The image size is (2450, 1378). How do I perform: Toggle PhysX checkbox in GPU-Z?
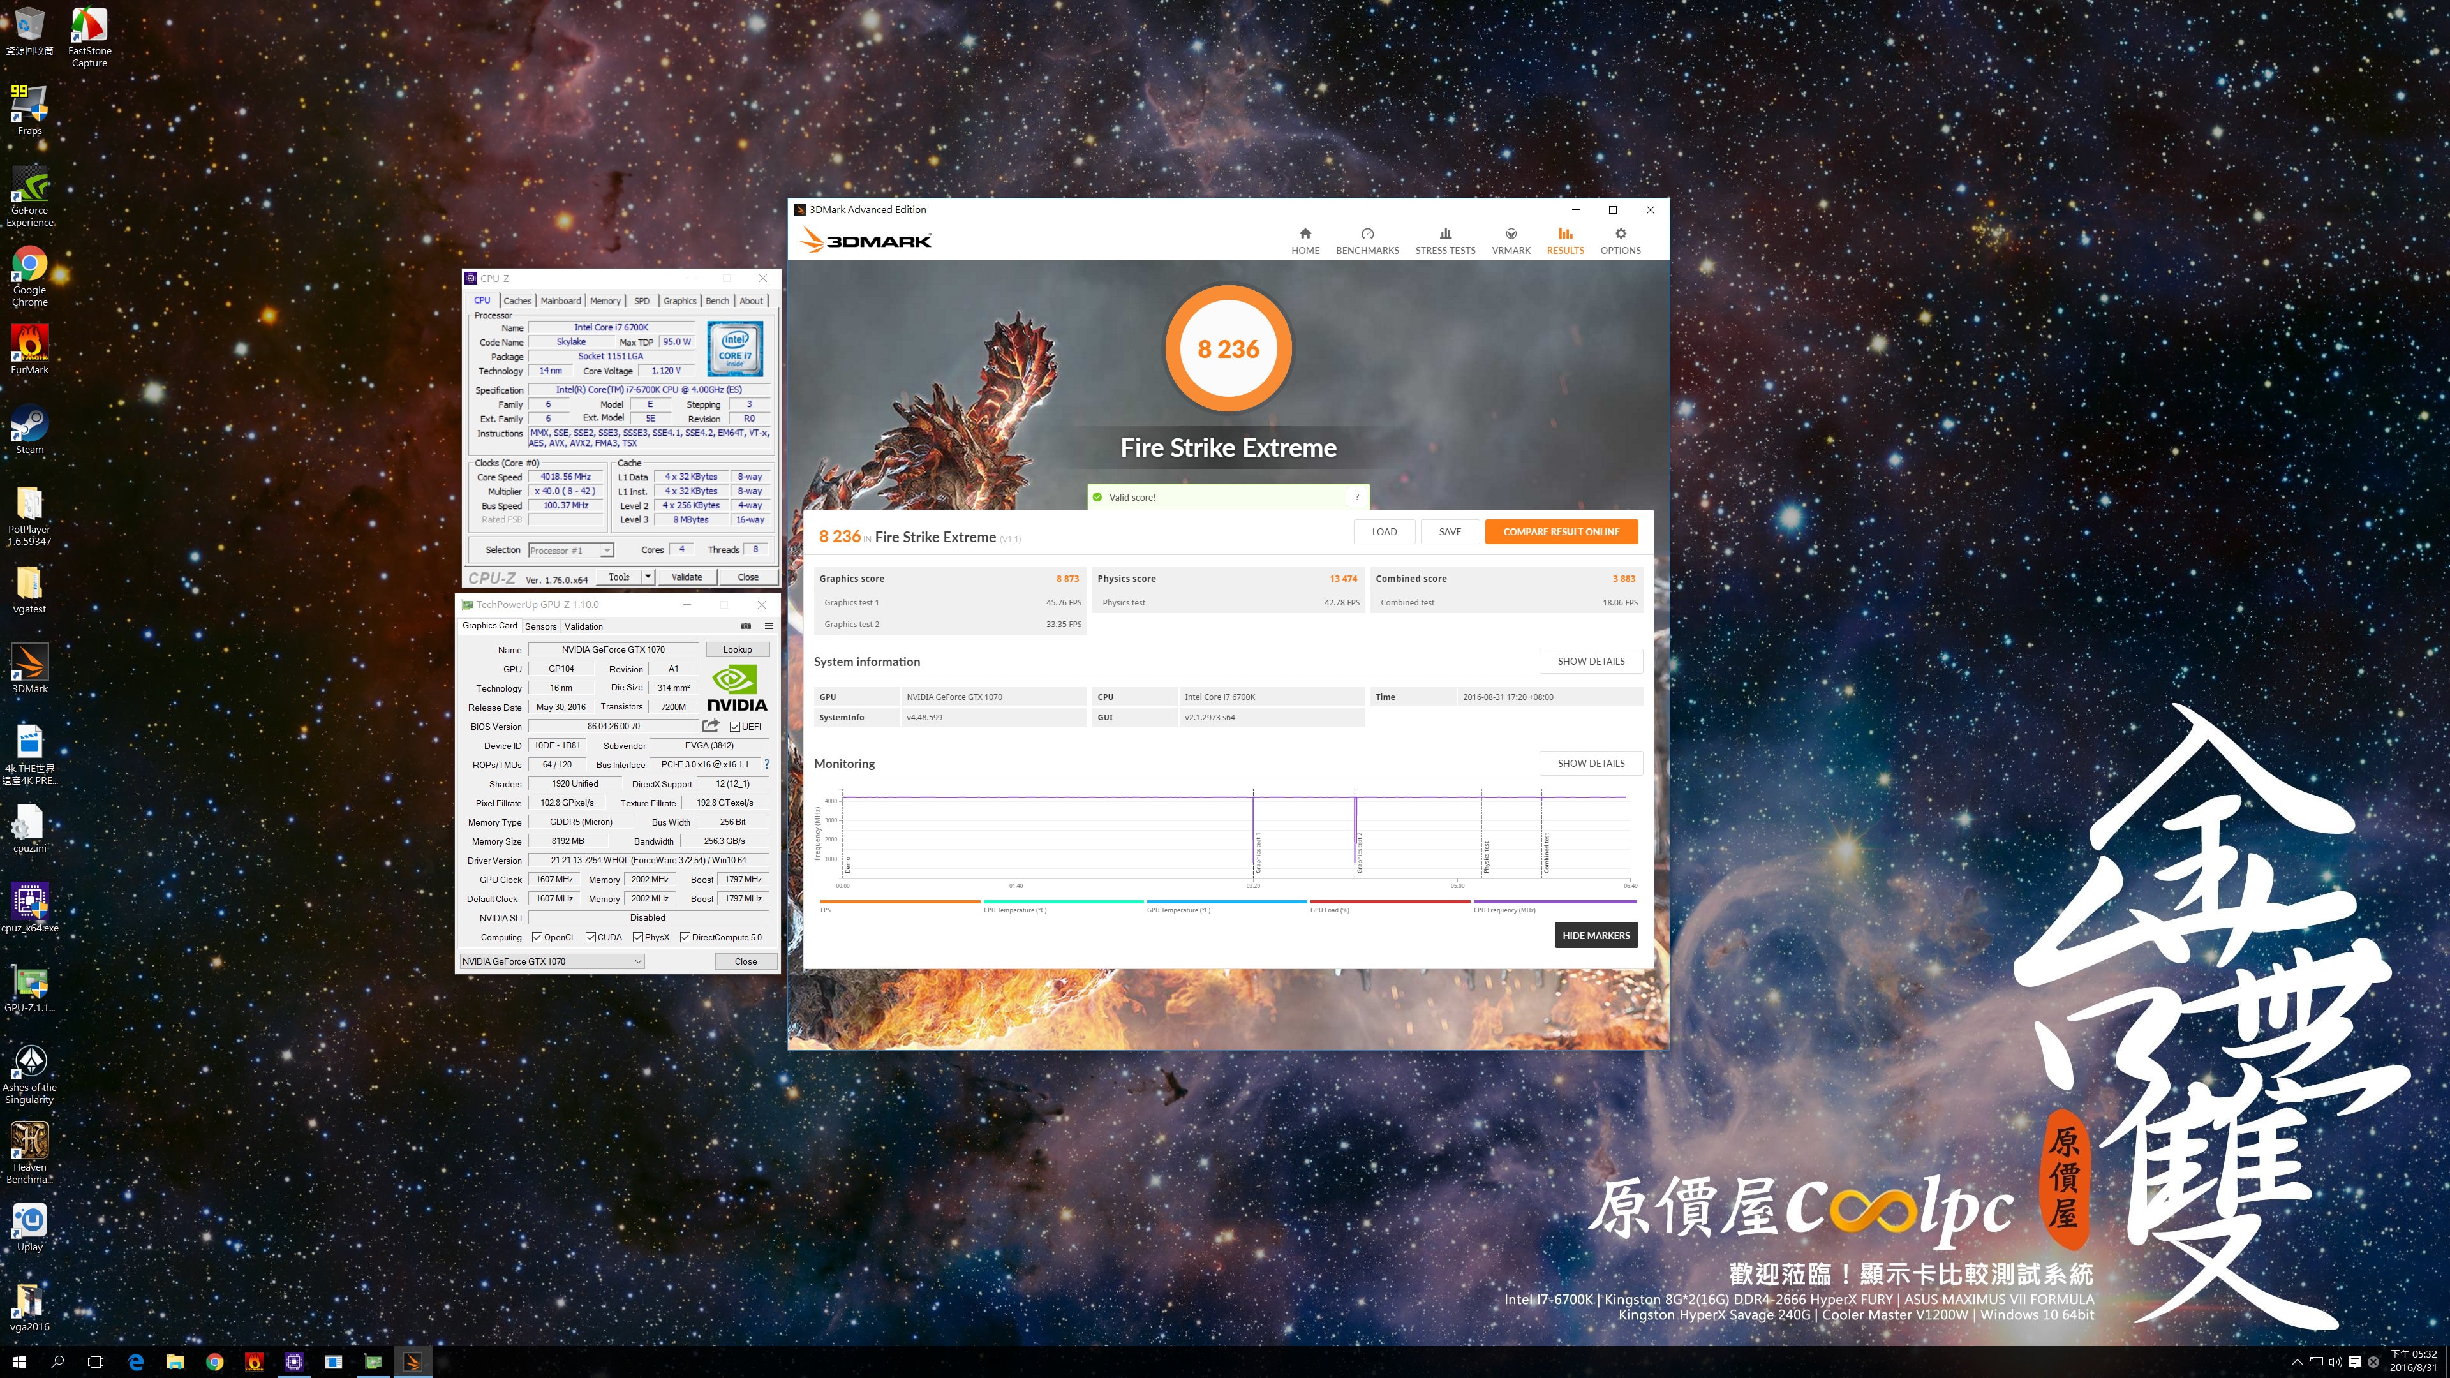click(x=637, y=937)
